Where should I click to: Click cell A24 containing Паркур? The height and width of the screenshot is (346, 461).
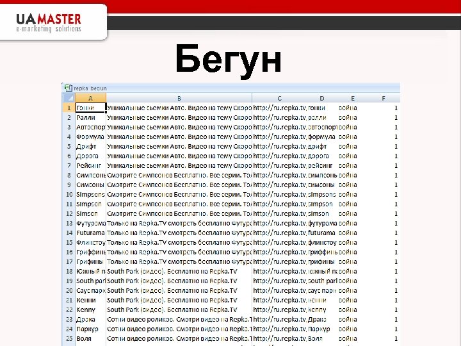(x=90, y=329)
